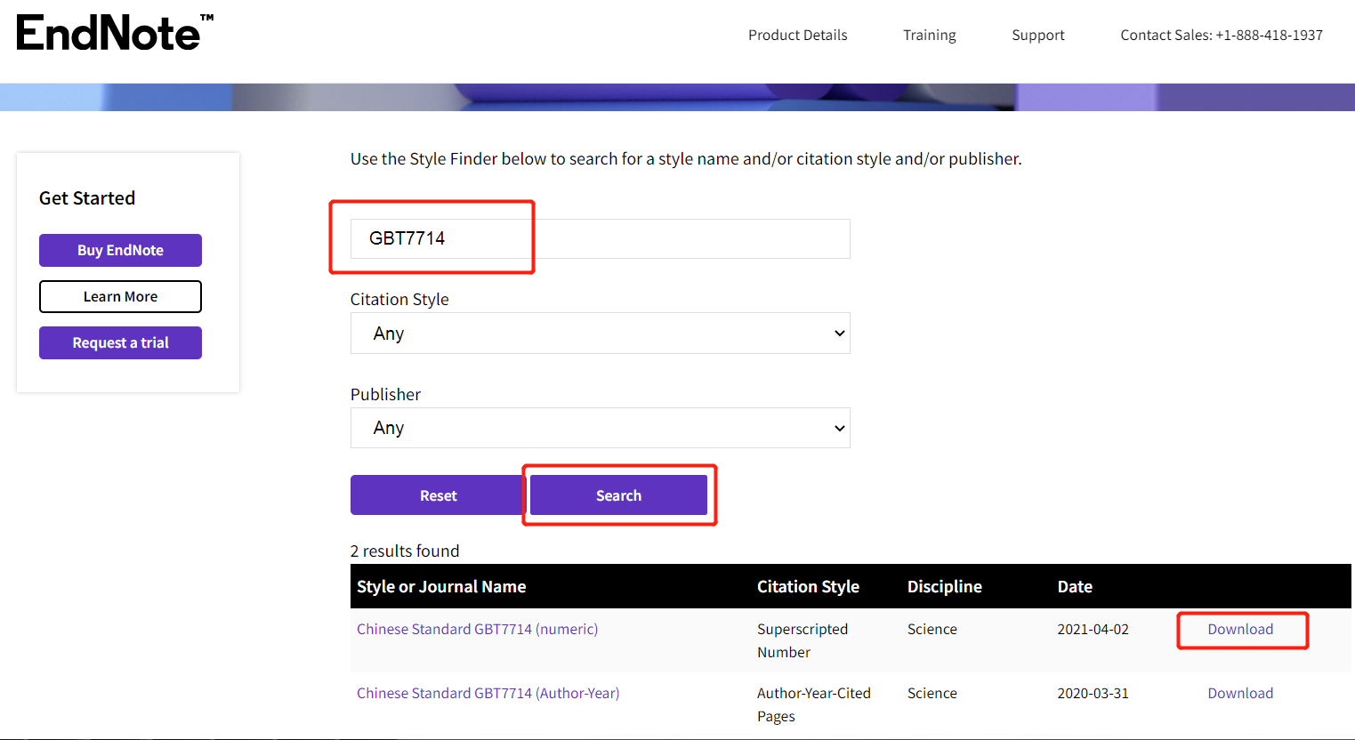
Task: Click Contact Sales phone number
Action: (x=1221, y=36)
